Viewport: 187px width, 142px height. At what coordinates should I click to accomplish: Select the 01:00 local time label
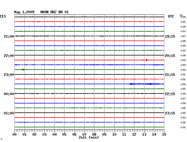pos(9,113)
